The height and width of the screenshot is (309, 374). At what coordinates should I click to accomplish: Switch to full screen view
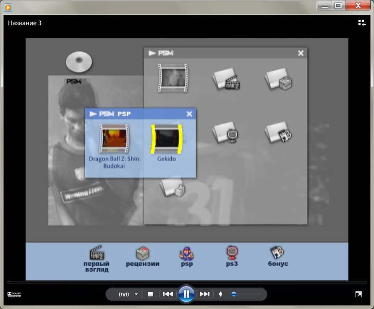click(x=358, y=294)
